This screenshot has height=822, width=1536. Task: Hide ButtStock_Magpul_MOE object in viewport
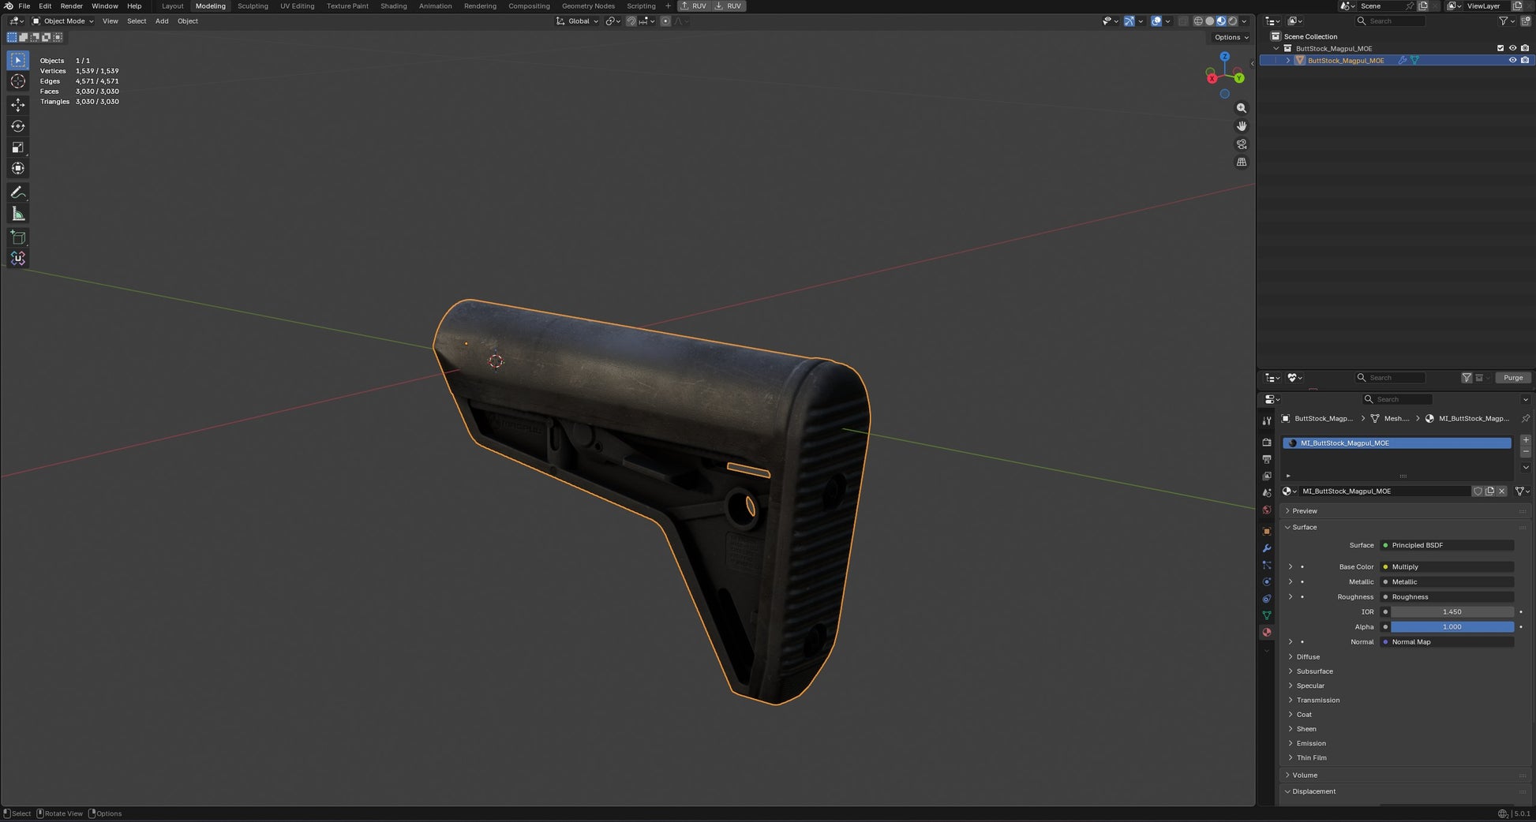[1512, 60]
